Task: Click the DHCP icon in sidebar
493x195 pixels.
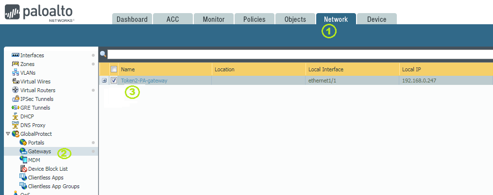Action: [16, 116]
